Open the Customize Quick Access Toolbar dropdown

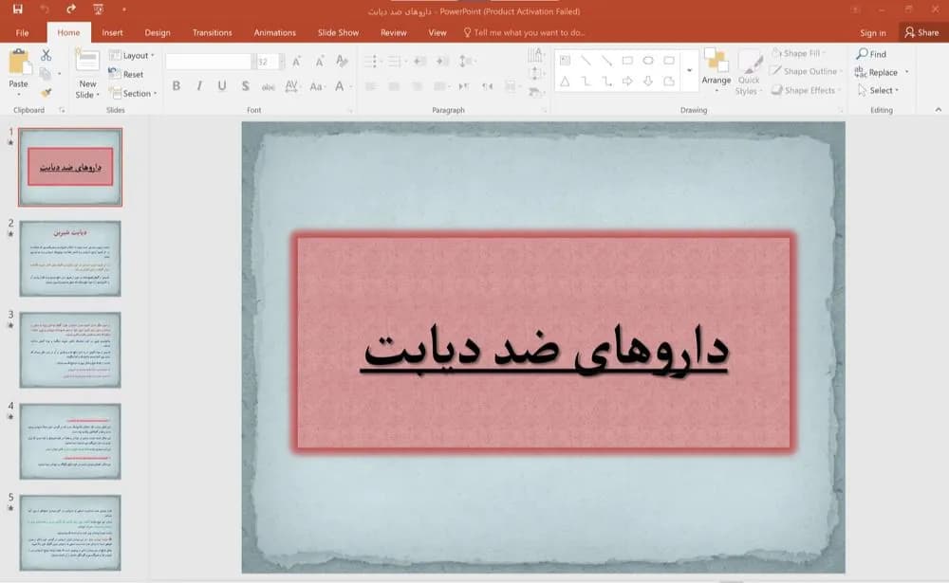pos(124,9)
